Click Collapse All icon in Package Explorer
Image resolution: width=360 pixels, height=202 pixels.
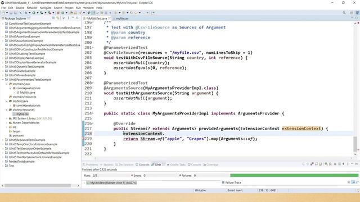[53, 18]
